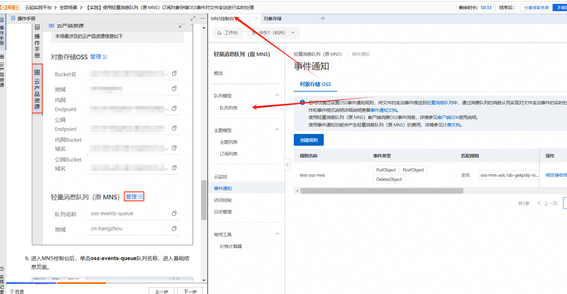567x294 pixels.
Task: Click the 全名 match type cell
Action: point(466,175)
